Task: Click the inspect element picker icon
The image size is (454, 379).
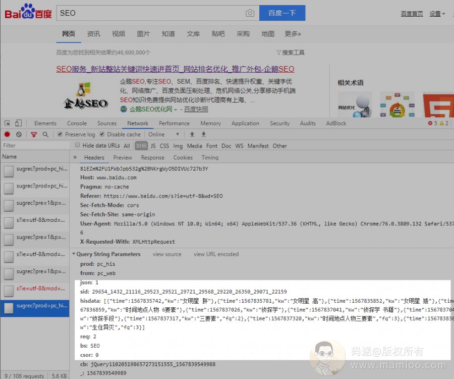Action: coord(8,123)
